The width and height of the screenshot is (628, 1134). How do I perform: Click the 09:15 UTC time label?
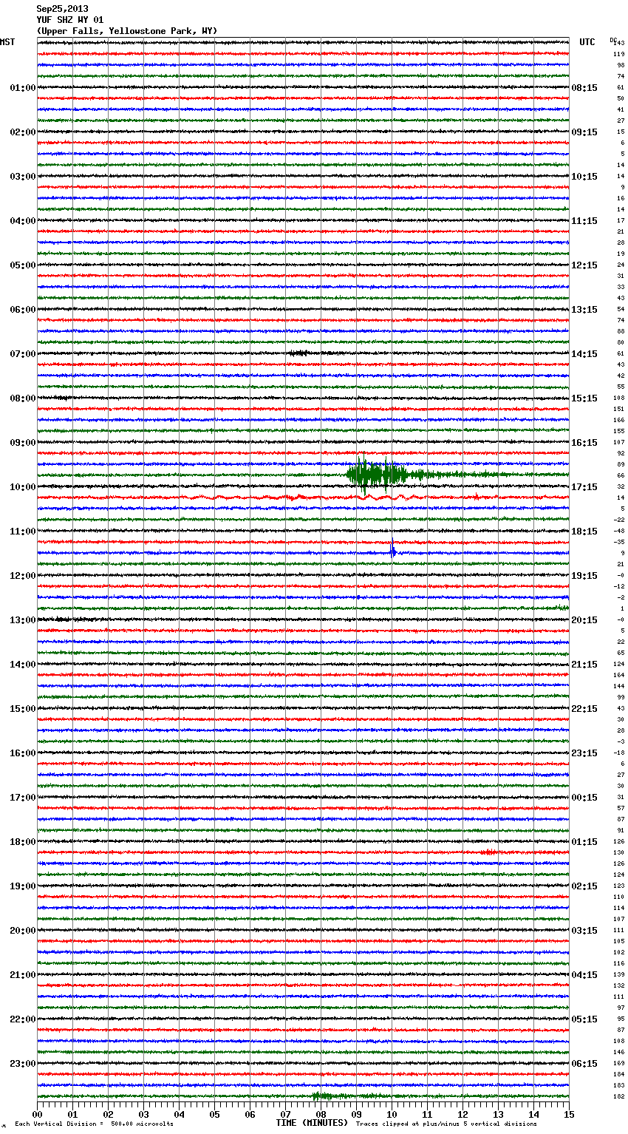coord(584,132)
